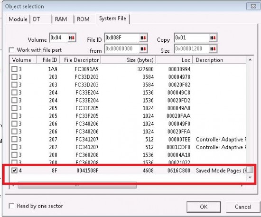Screen dimensions: 261x217
Task: Enable the Read by one sector checkbox
Action: click(x=11, y=206)
